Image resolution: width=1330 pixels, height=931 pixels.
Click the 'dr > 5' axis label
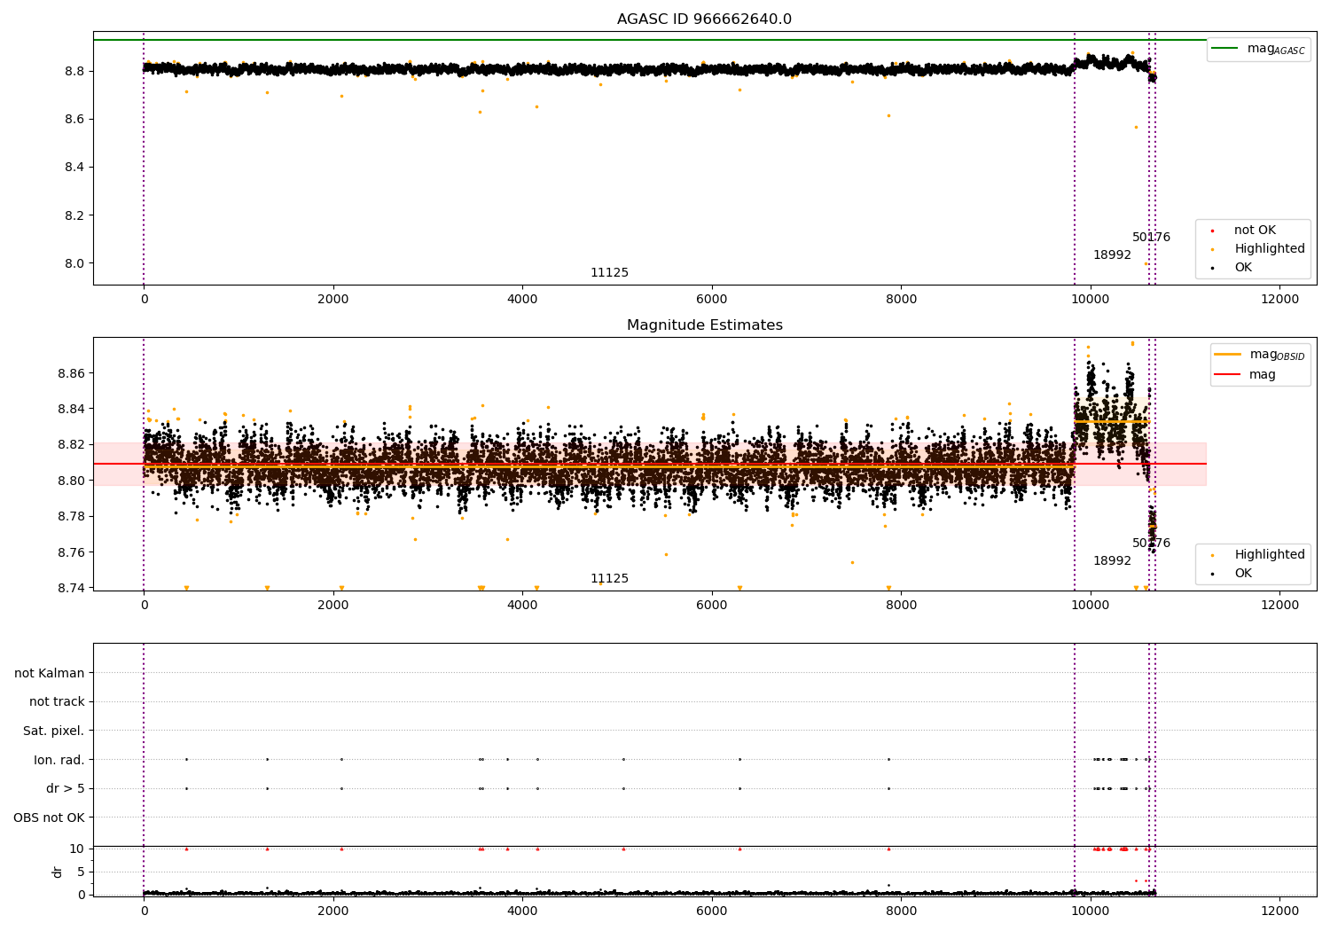point(66,788)
